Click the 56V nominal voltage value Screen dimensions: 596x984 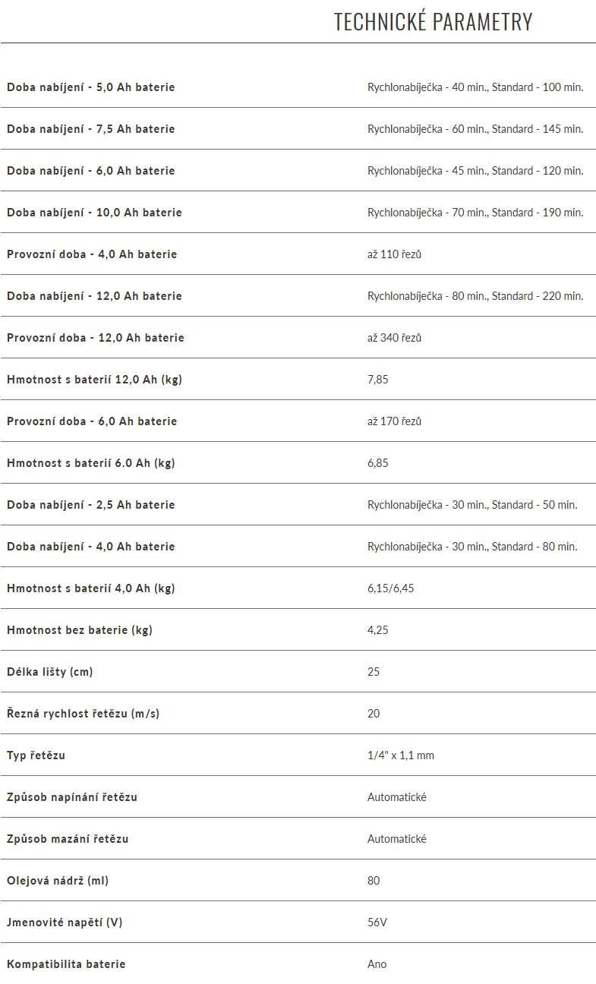[x=377, y=922]
